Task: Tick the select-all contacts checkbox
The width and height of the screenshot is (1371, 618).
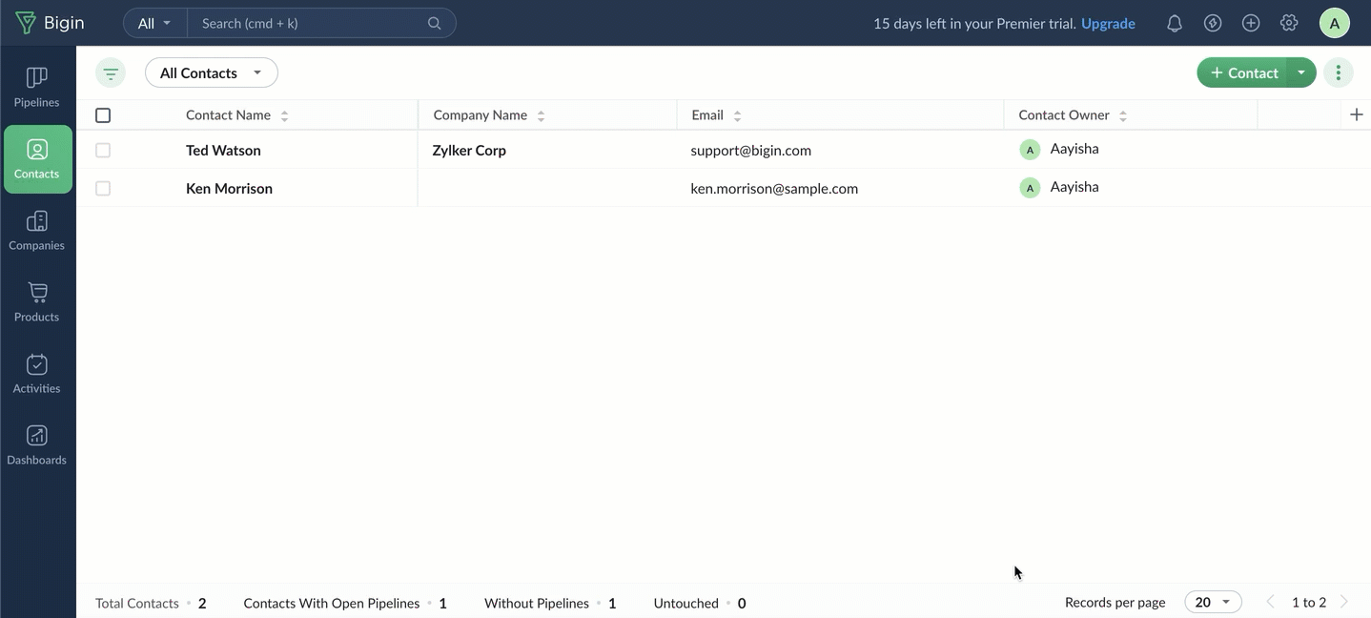Action: coord(103,115)
